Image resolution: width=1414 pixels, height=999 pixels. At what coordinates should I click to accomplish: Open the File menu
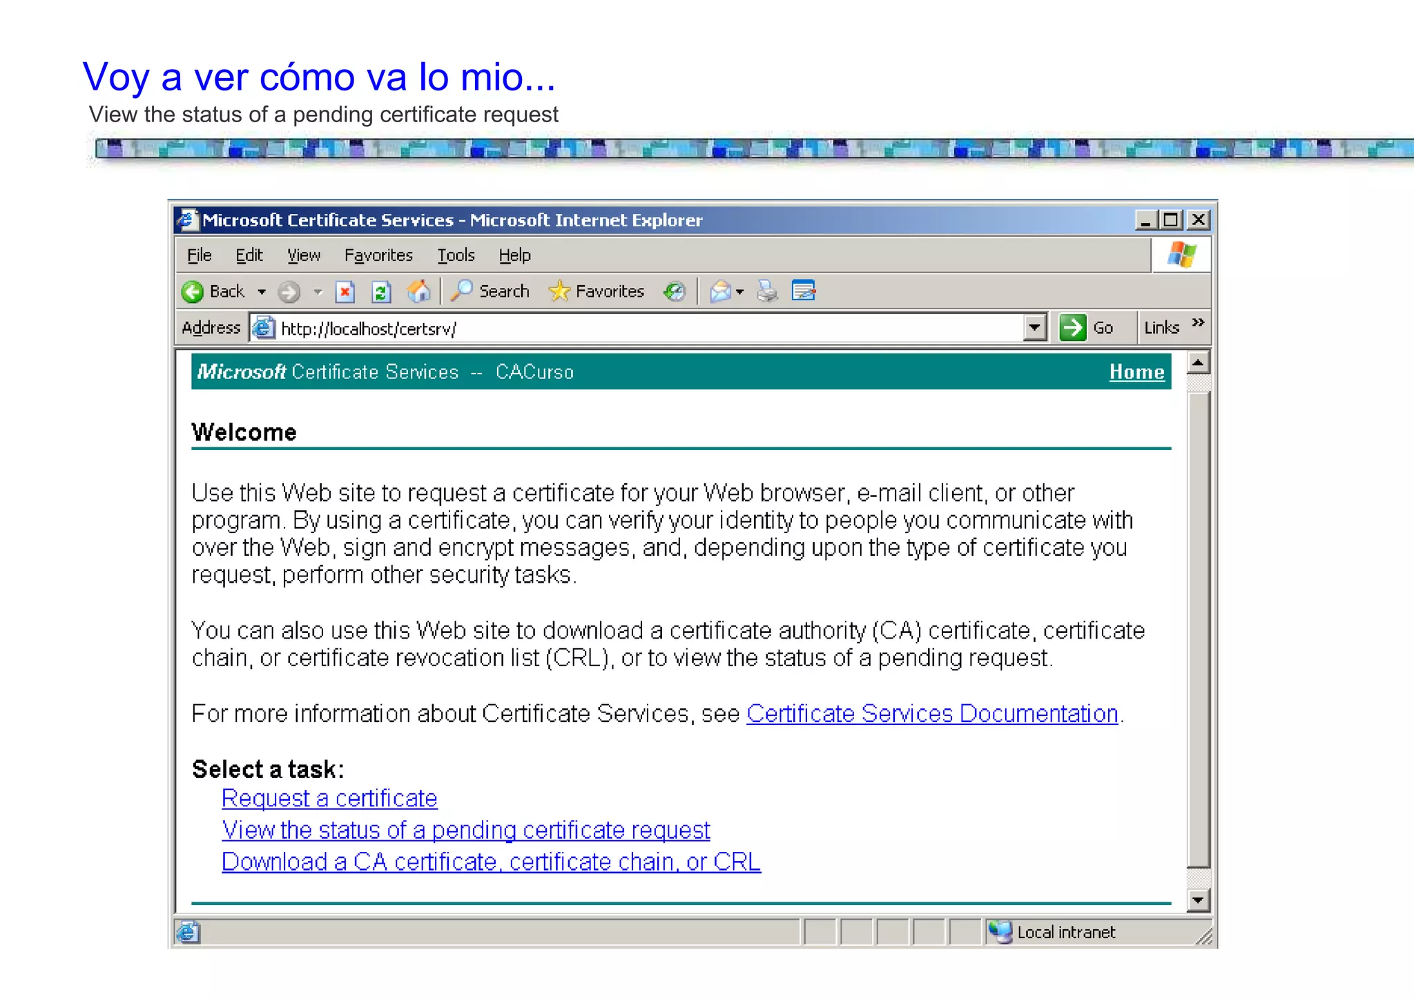coord(199,255)
